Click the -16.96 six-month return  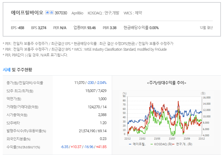point(88,147)
